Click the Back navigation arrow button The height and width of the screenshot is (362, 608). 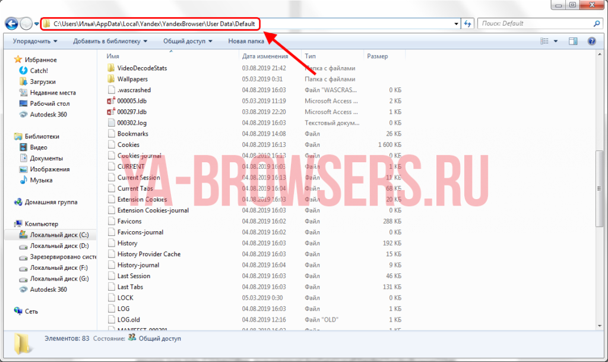(x=11, y=24)
